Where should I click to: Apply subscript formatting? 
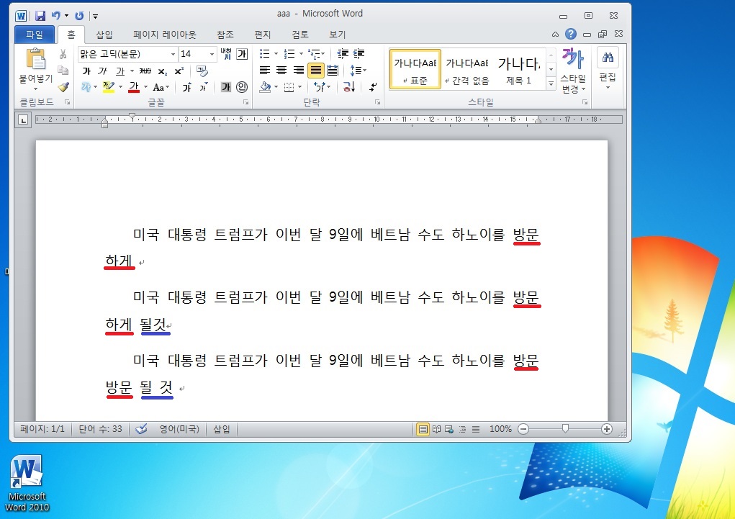click(x=162, y=71)
